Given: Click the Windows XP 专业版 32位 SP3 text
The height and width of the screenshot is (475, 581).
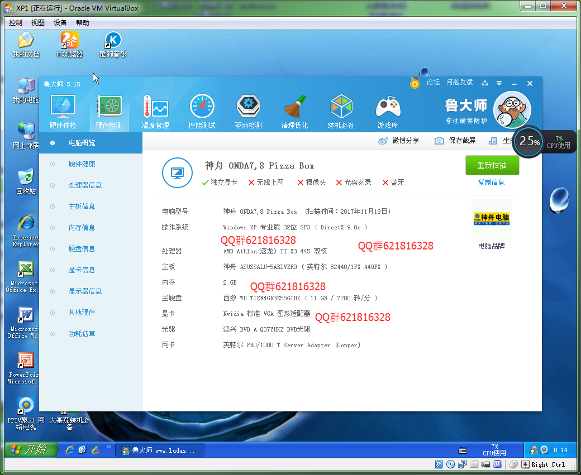Looking at the screenshot, I should click(x=267, y=227).
